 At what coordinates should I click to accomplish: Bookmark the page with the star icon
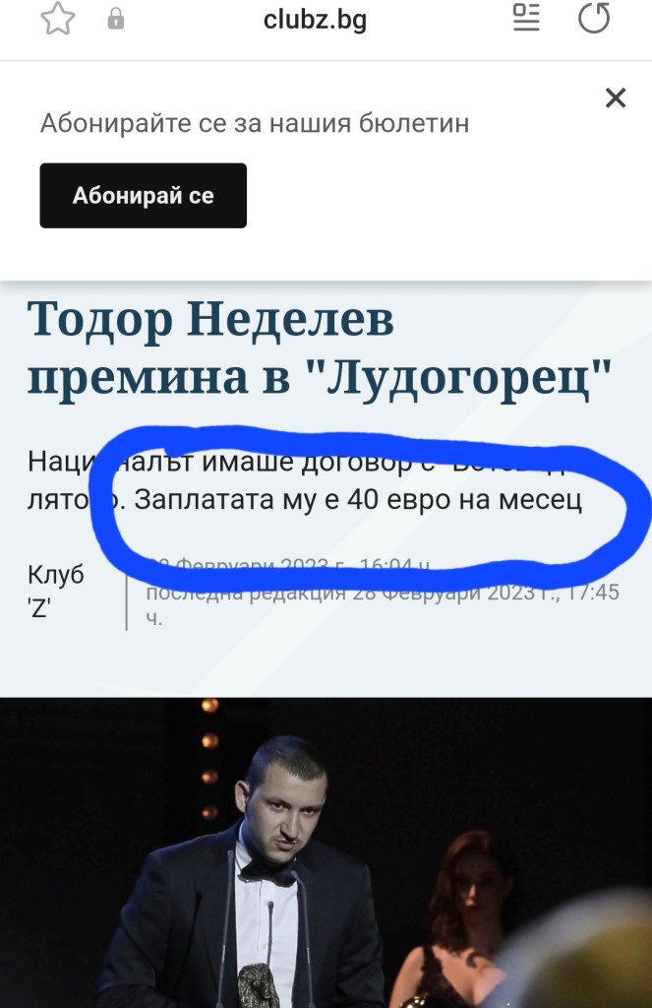[x=58, y=19]
